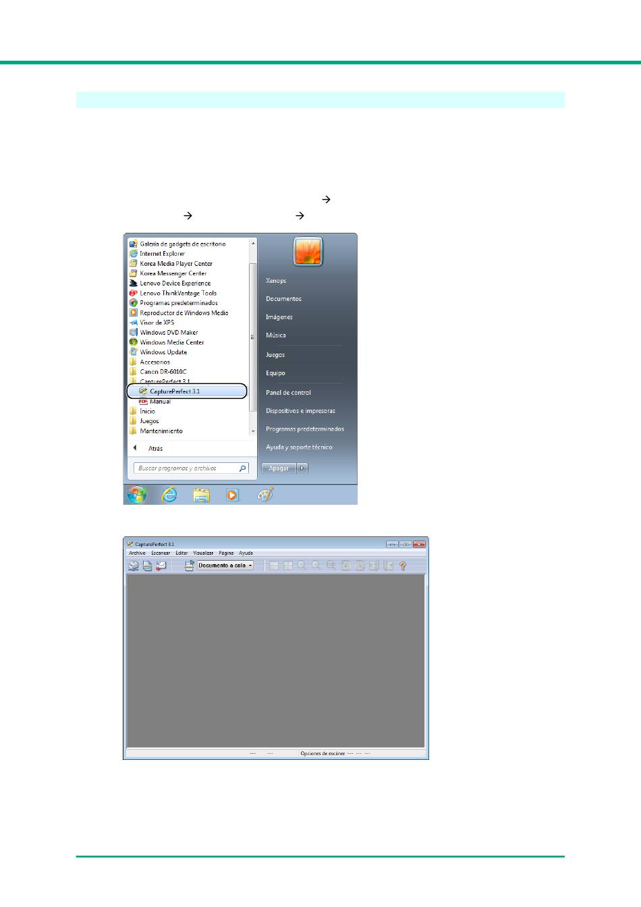641x907 pixels.
Task: Click the Buscar programas y archivos field
Action: pyautogui.click(x=191, y=468)
